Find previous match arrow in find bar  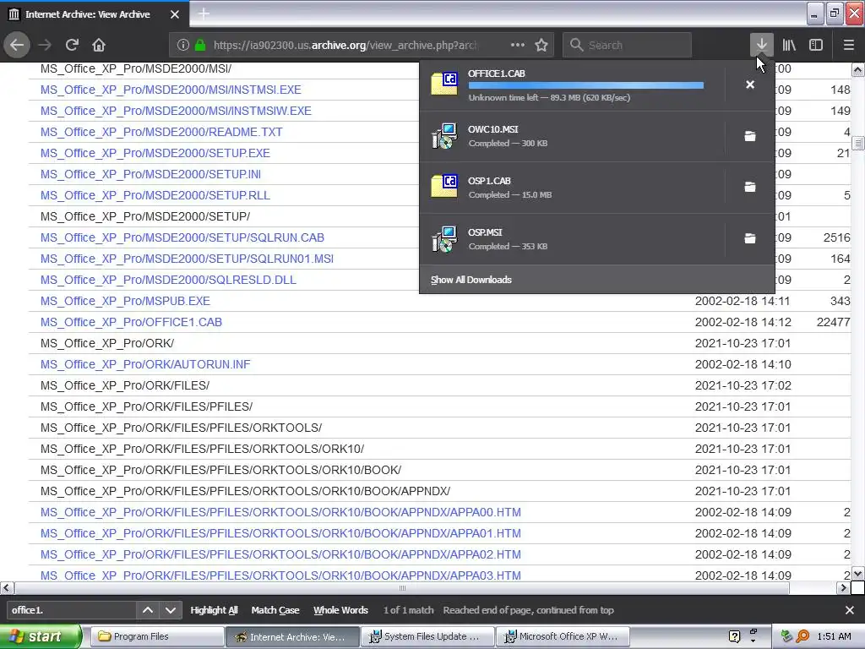(148, 610)
